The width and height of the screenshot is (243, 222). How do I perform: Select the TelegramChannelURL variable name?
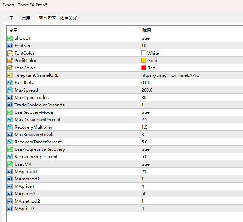[x=36, y=75]
